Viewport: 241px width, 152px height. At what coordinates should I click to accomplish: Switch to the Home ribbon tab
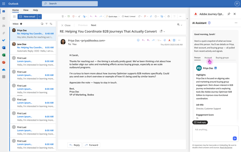coord(15,10)
